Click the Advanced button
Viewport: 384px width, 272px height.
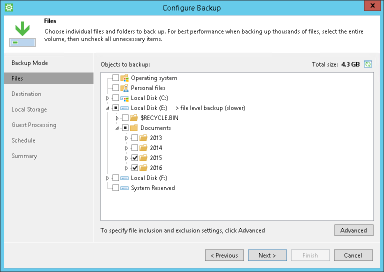[353, 230]
